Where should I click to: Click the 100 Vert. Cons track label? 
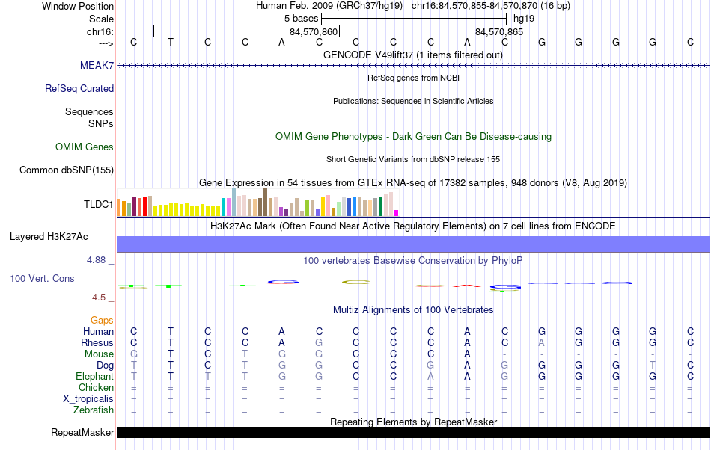pos(42,278)
